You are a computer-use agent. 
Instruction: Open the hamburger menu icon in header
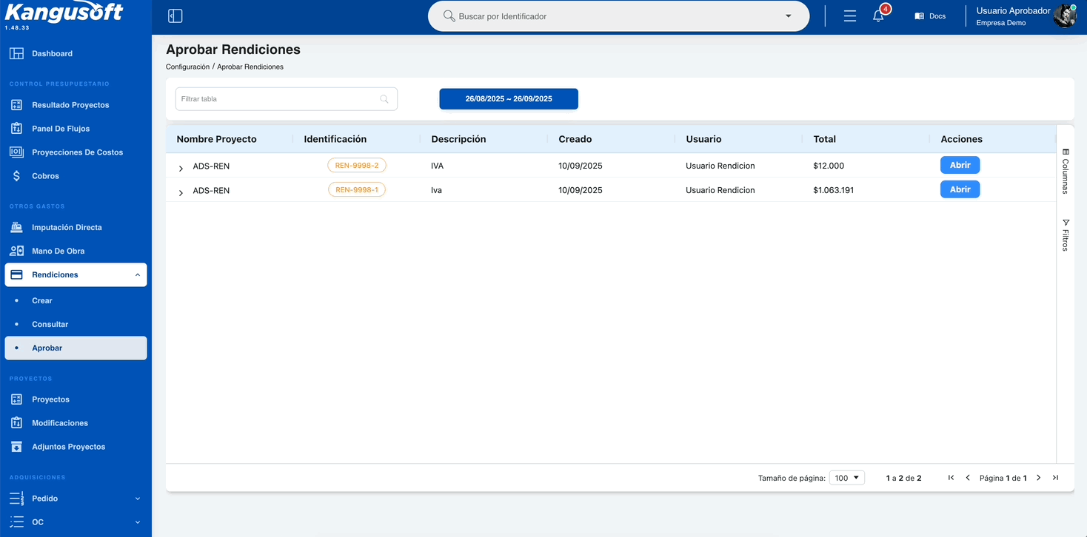click(x=850, y=16)
